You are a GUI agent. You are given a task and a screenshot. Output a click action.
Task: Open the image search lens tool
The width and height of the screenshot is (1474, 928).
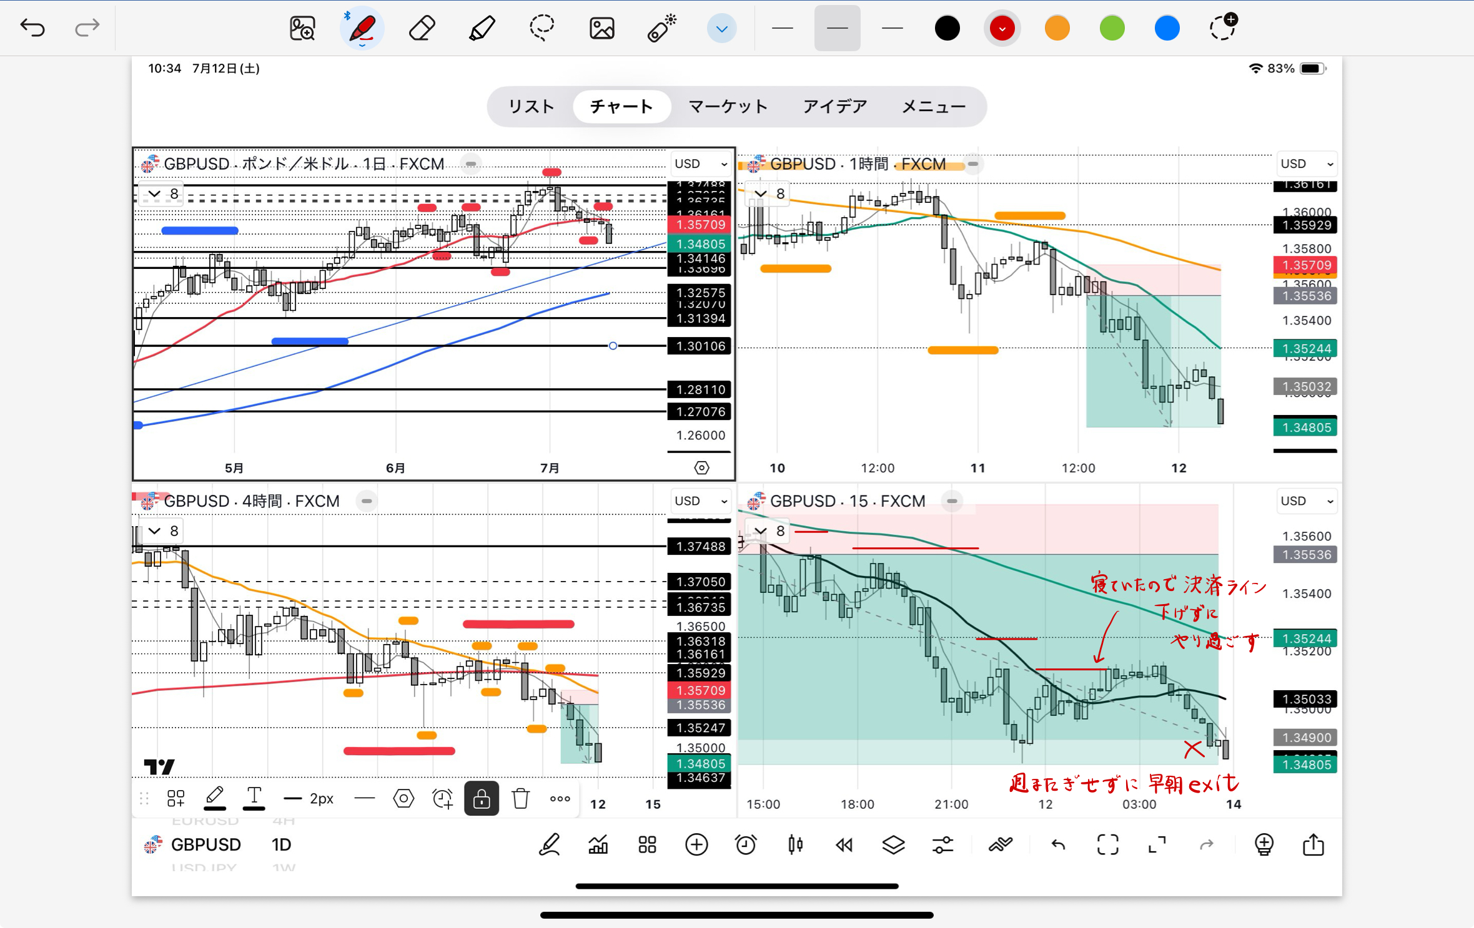tap(302, 29)
